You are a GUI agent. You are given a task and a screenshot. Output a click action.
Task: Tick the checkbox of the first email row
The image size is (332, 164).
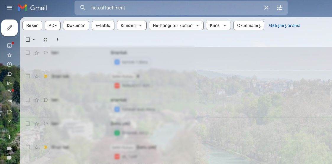coord(28,53)
